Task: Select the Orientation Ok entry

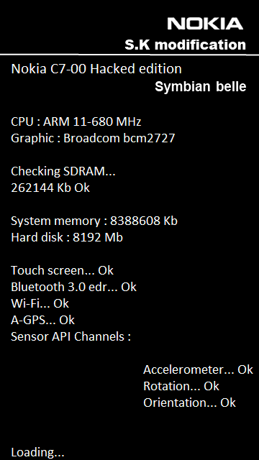Action: click(x=189, y=402)
